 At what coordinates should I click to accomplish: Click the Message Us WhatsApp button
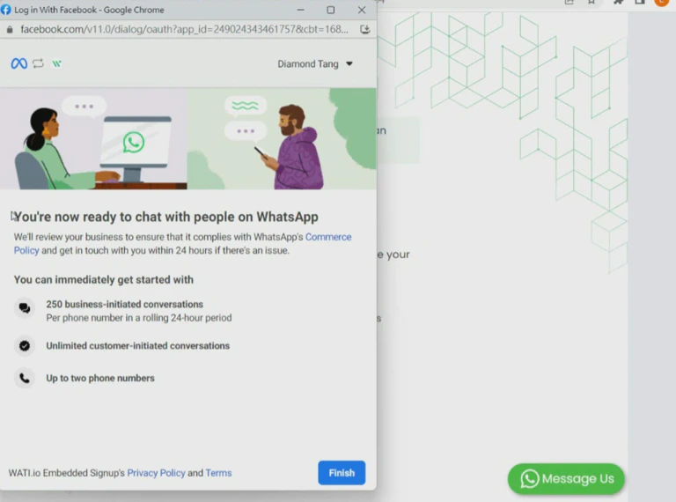click(x=566, y=479)
